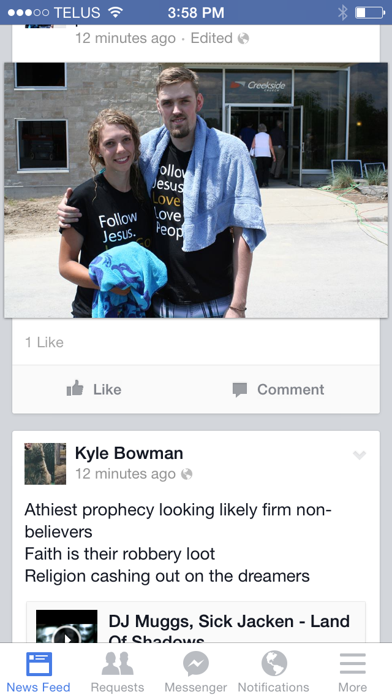Select the Requests tab label
The image size is (392, 697).
[117, 687]
